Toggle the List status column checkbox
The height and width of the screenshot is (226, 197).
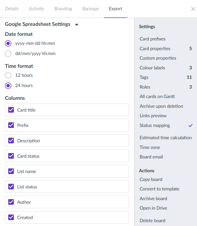11,187
